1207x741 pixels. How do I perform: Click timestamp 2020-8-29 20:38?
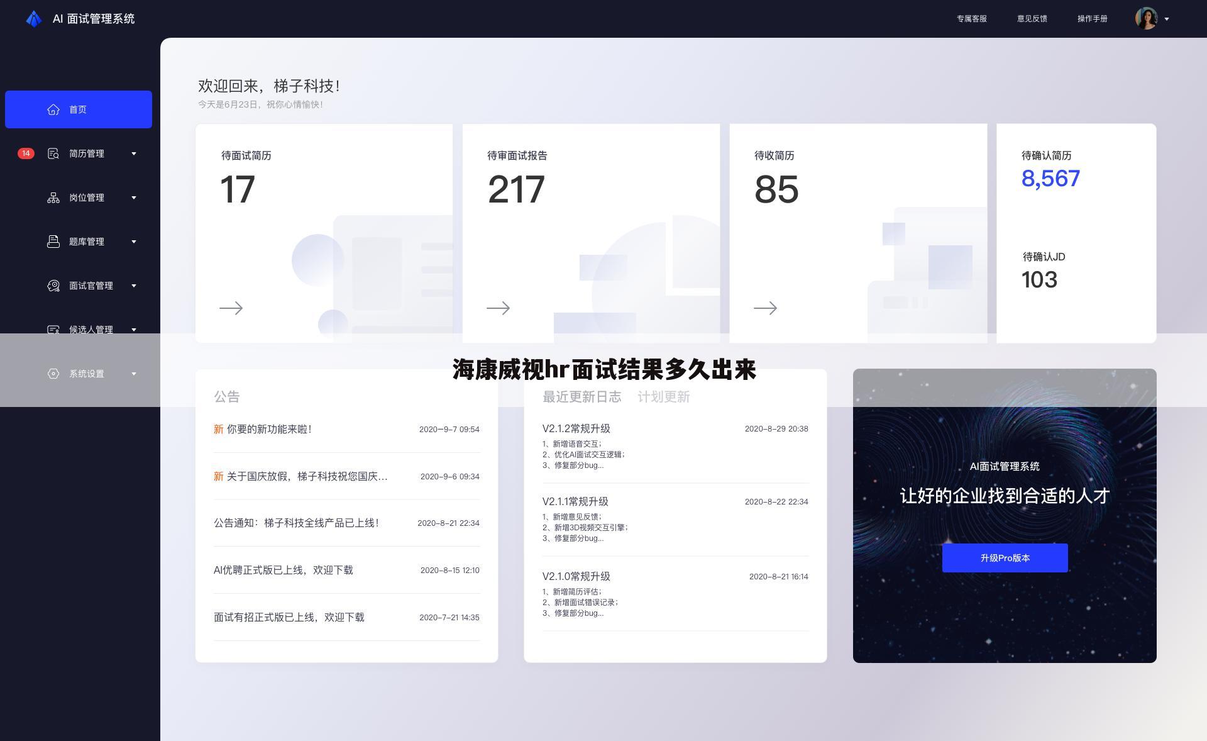point(776,428)
